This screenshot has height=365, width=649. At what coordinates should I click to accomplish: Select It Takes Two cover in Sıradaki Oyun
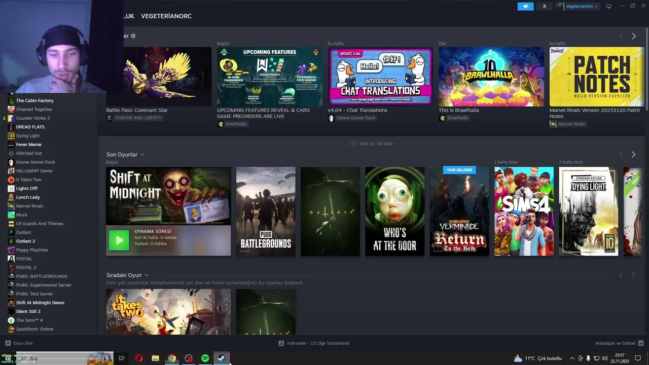tap(168, 312)
